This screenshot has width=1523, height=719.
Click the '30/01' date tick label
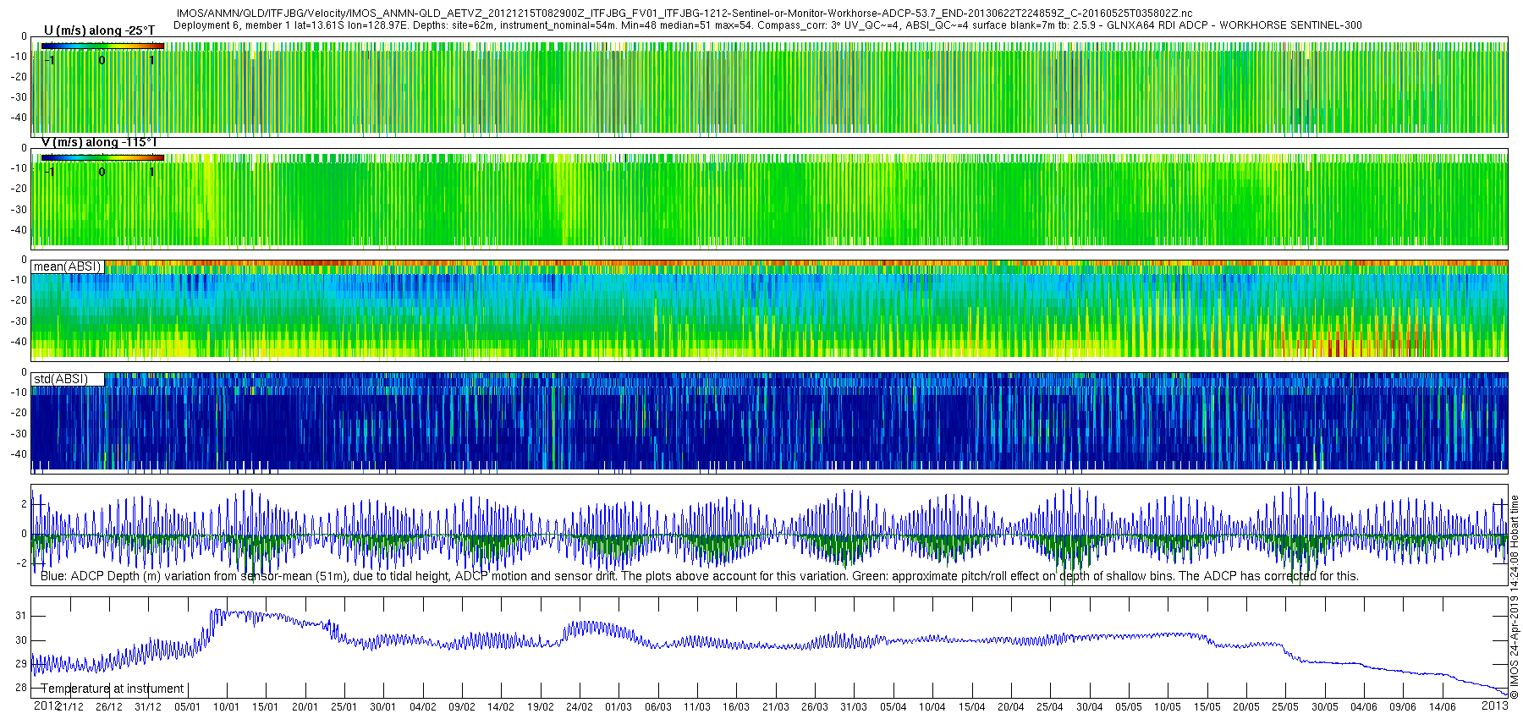(383, 707)
